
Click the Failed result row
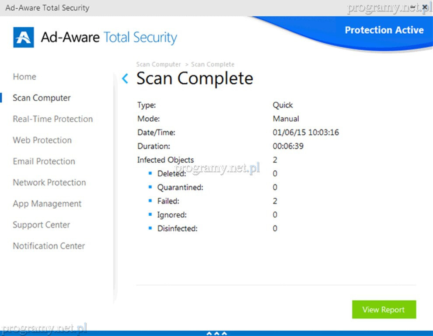[168, 201]
